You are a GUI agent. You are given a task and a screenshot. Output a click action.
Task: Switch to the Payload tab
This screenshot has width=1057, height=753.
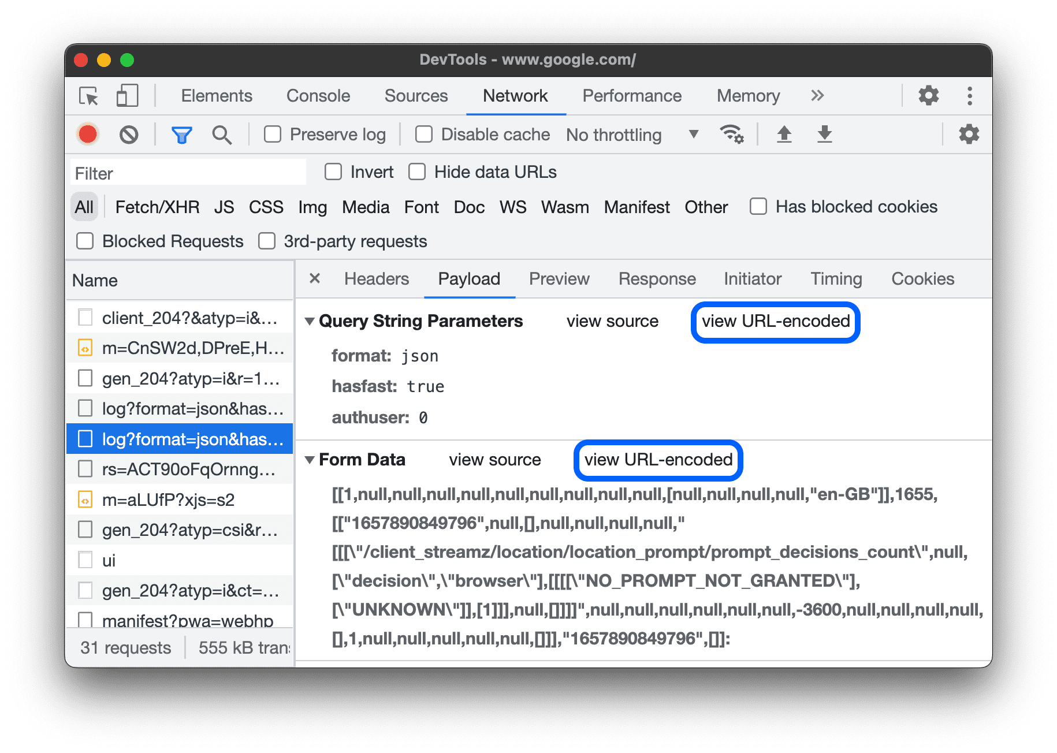[x=469, y=279]
